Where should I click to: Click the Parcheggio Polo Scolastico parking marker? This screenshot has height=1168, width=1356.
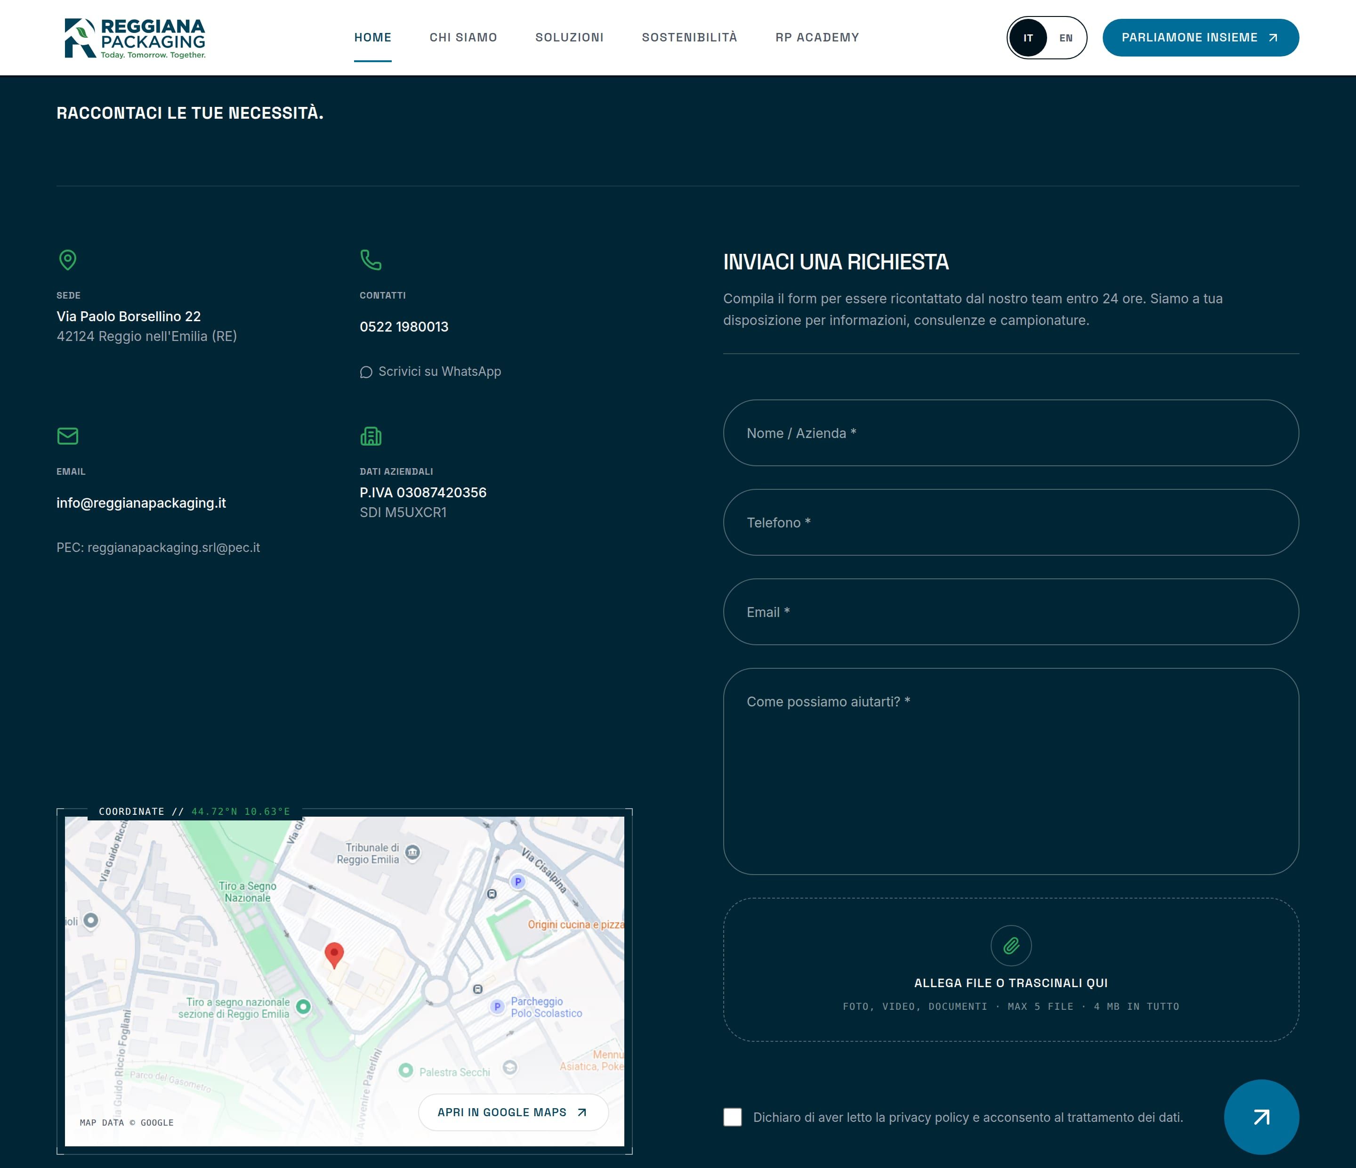(x=497, y=1007)
